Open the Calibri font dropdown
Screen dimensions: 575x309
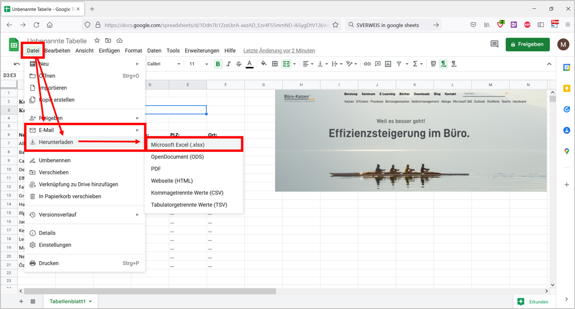click(164, 64)
